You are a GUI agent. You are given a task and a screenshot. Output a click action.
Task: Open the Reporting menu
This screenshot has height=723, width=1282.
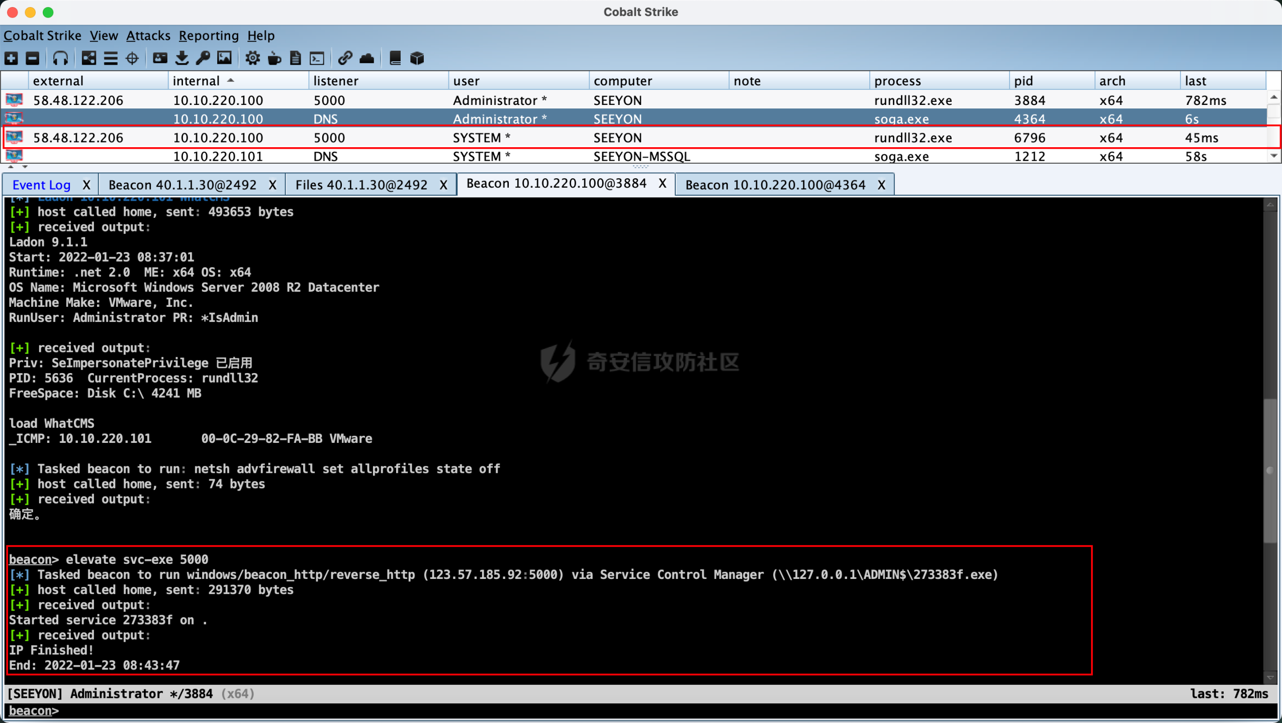(209, 36)
